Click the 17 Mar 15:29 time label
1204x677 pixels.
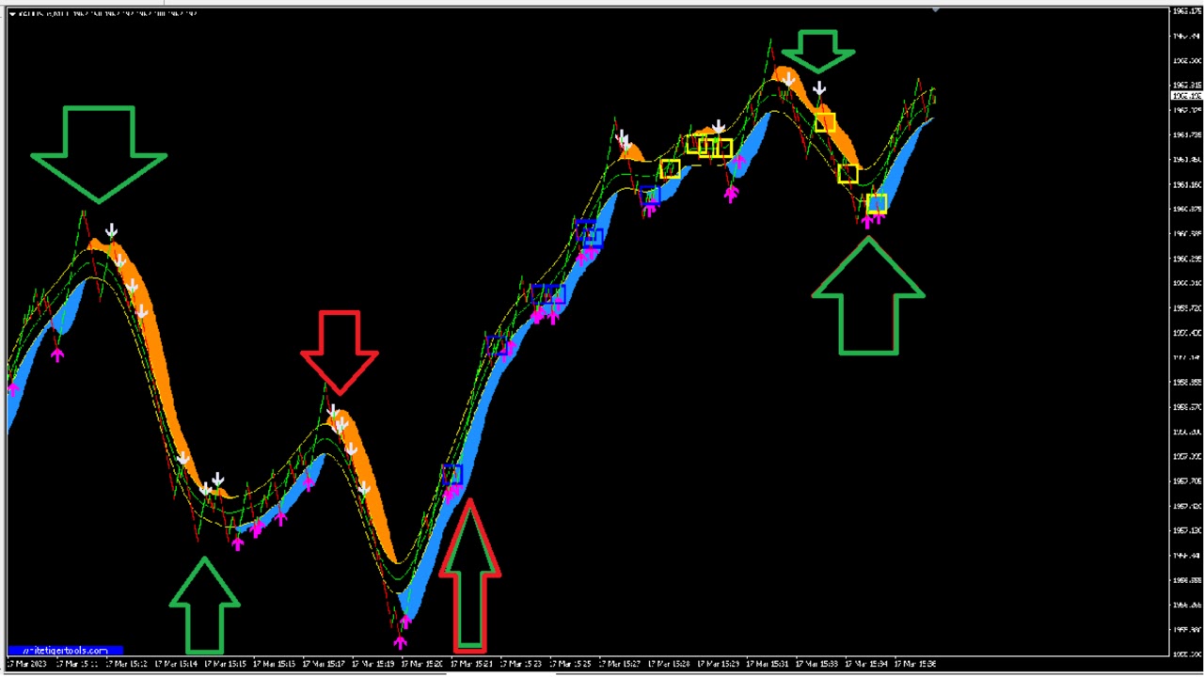coord(718,664)
